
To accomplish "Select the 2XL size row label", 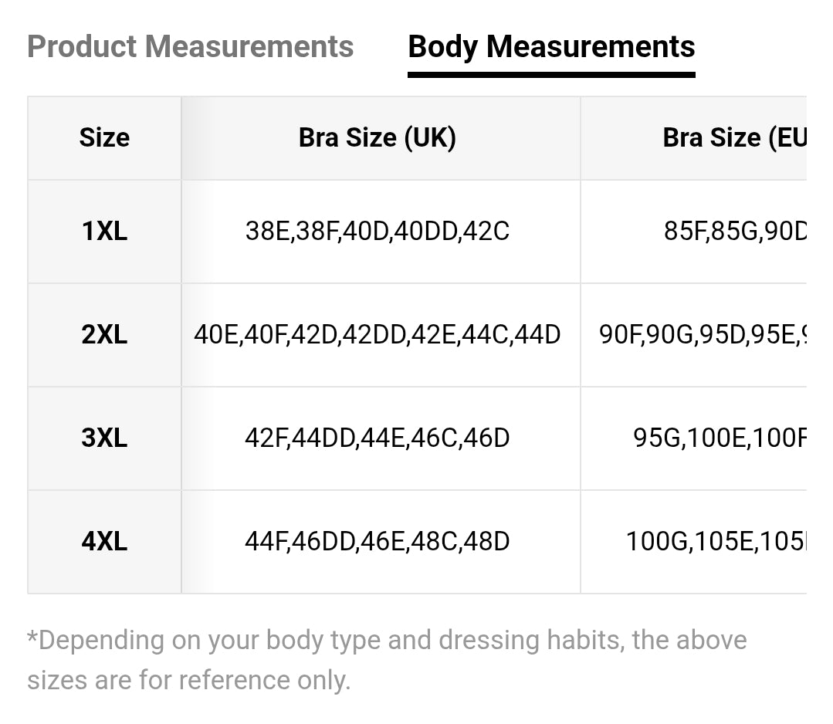I will pyautogui.click(x=104, y=335).
